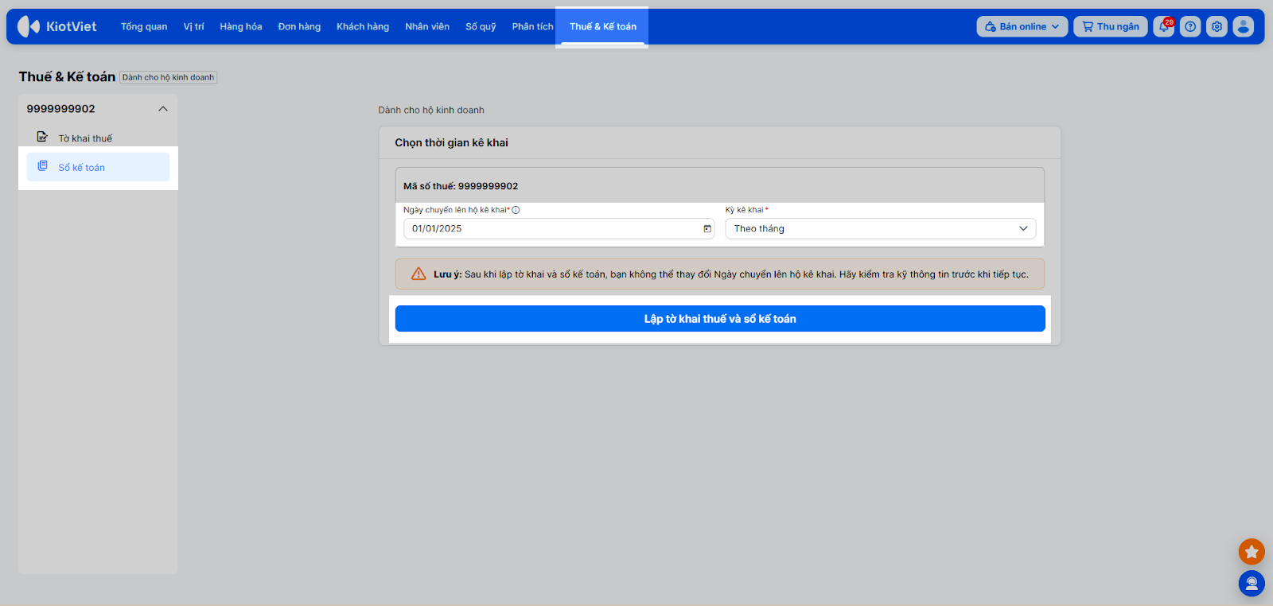
Task: Click Lập tờ khai thuế và sổ kế toán
Action: point(720,319)
